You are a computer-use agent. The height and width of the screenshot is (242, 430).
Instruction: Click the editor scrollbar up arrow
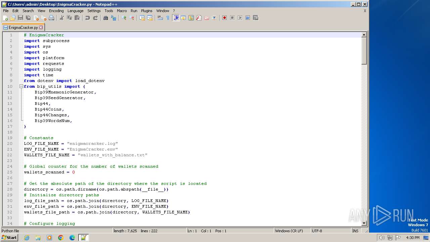click(x=364, y=35)
